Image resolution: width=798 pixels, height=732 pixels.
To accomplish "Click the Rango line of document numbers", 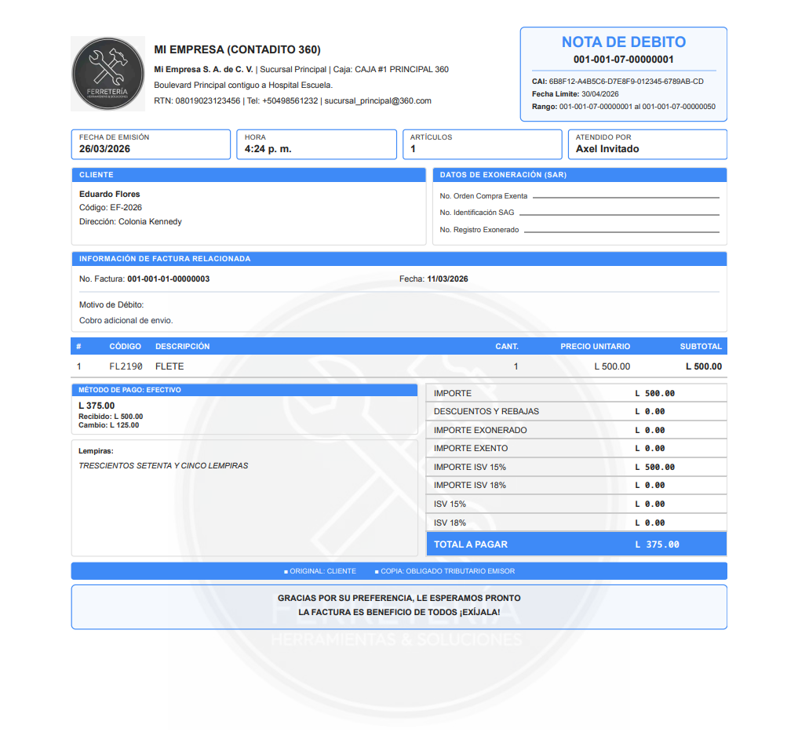I will pos(624,107).
